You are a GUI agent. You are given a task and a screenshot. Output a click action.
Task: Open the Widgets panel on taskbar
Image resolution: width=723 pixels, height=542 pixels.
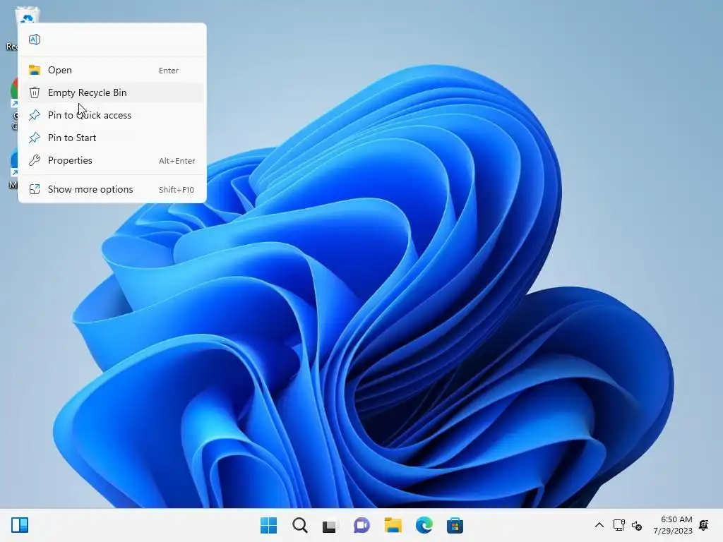[x=20, y=525]
